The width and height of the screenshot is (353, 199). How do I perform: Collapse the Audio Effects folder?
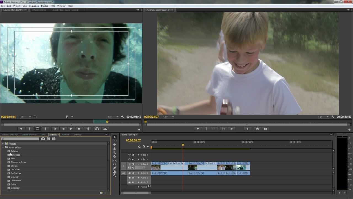pyautogui.click(x=3, y=148)
